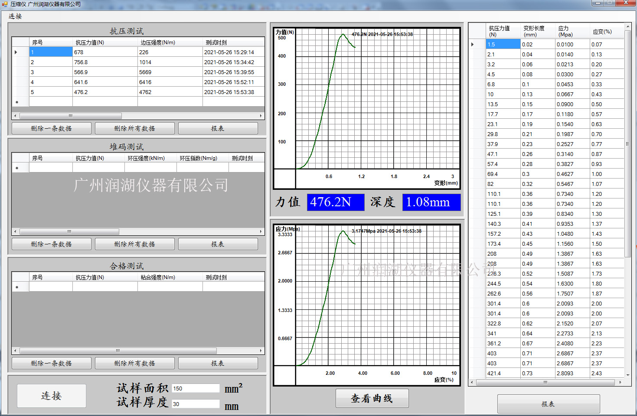Click the 抗压力值(N) column header in 抗压测试
Image resolution: width=637 pixels, height=416 pixels.
tap(105, 42)
